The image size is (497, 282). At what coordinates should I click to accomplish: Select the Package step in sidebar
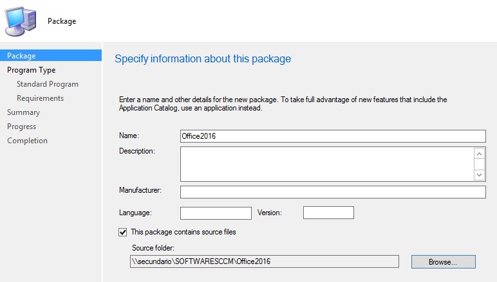pos(21,56)
